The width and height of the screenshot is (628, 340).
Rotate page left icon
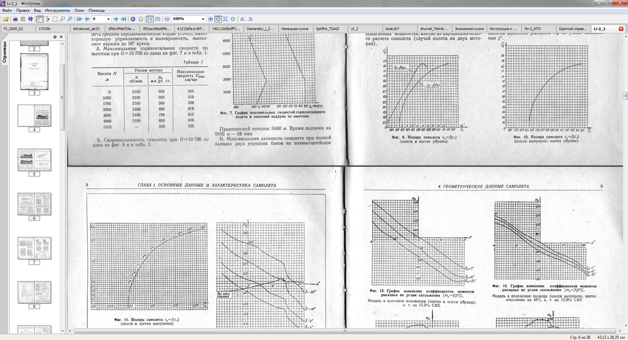242,19
